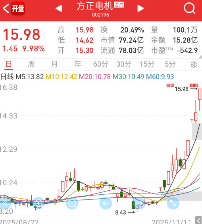Tap the amount 15.28亿
Viewport: 202px width, 224px height.
pyautogui.click(x=185, y=40)
